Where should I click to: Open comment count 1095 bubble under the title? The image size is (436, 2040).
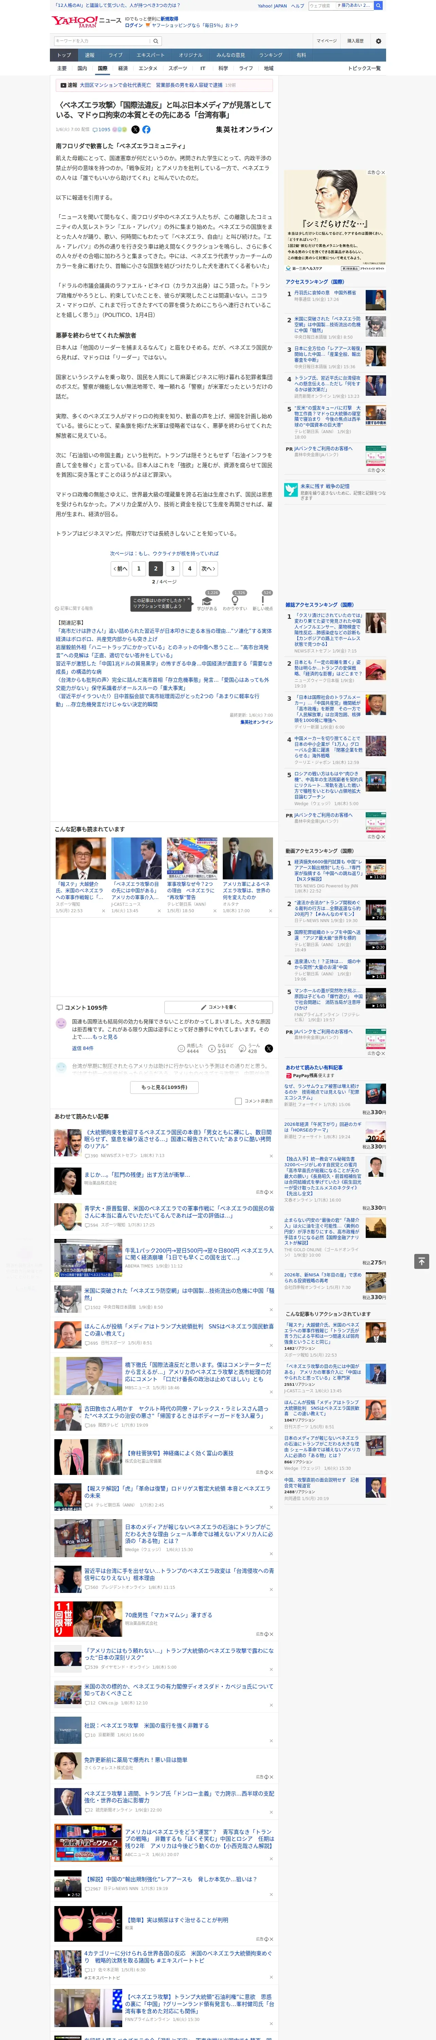[x=101, y=130]
